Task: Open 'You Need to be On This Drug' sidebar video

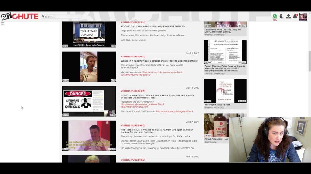Action: [223, 31]
